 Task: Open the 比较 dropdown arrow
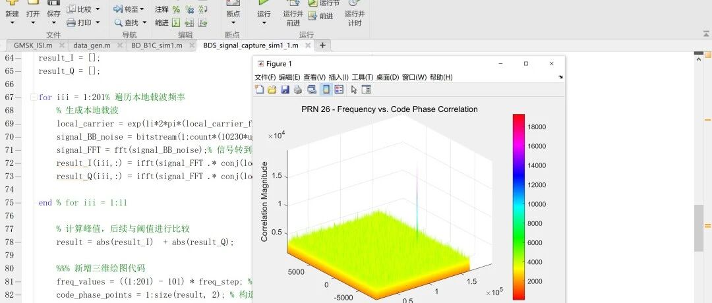[x=98, y=9]
